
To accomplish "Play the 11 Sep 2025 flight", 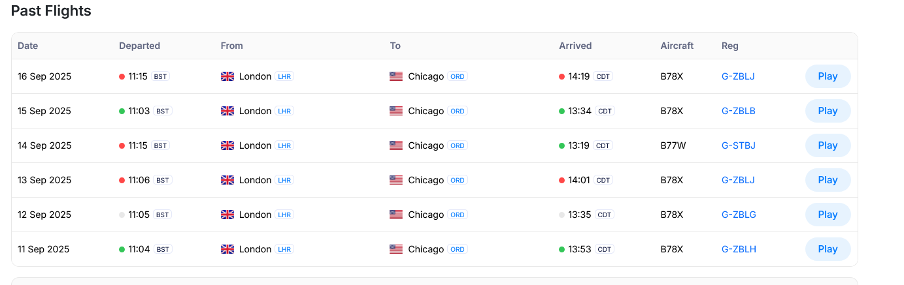I will [828, 249].
